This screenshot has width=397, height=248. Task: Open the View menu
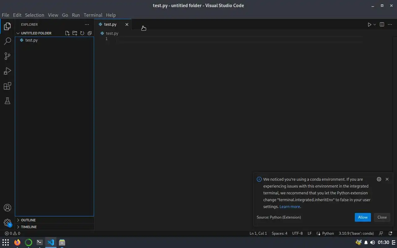[53, 15]
